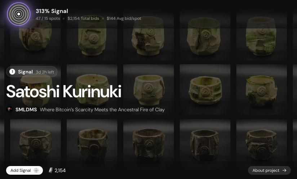Click the 47 / 15 spots stat

coord(48,18)
